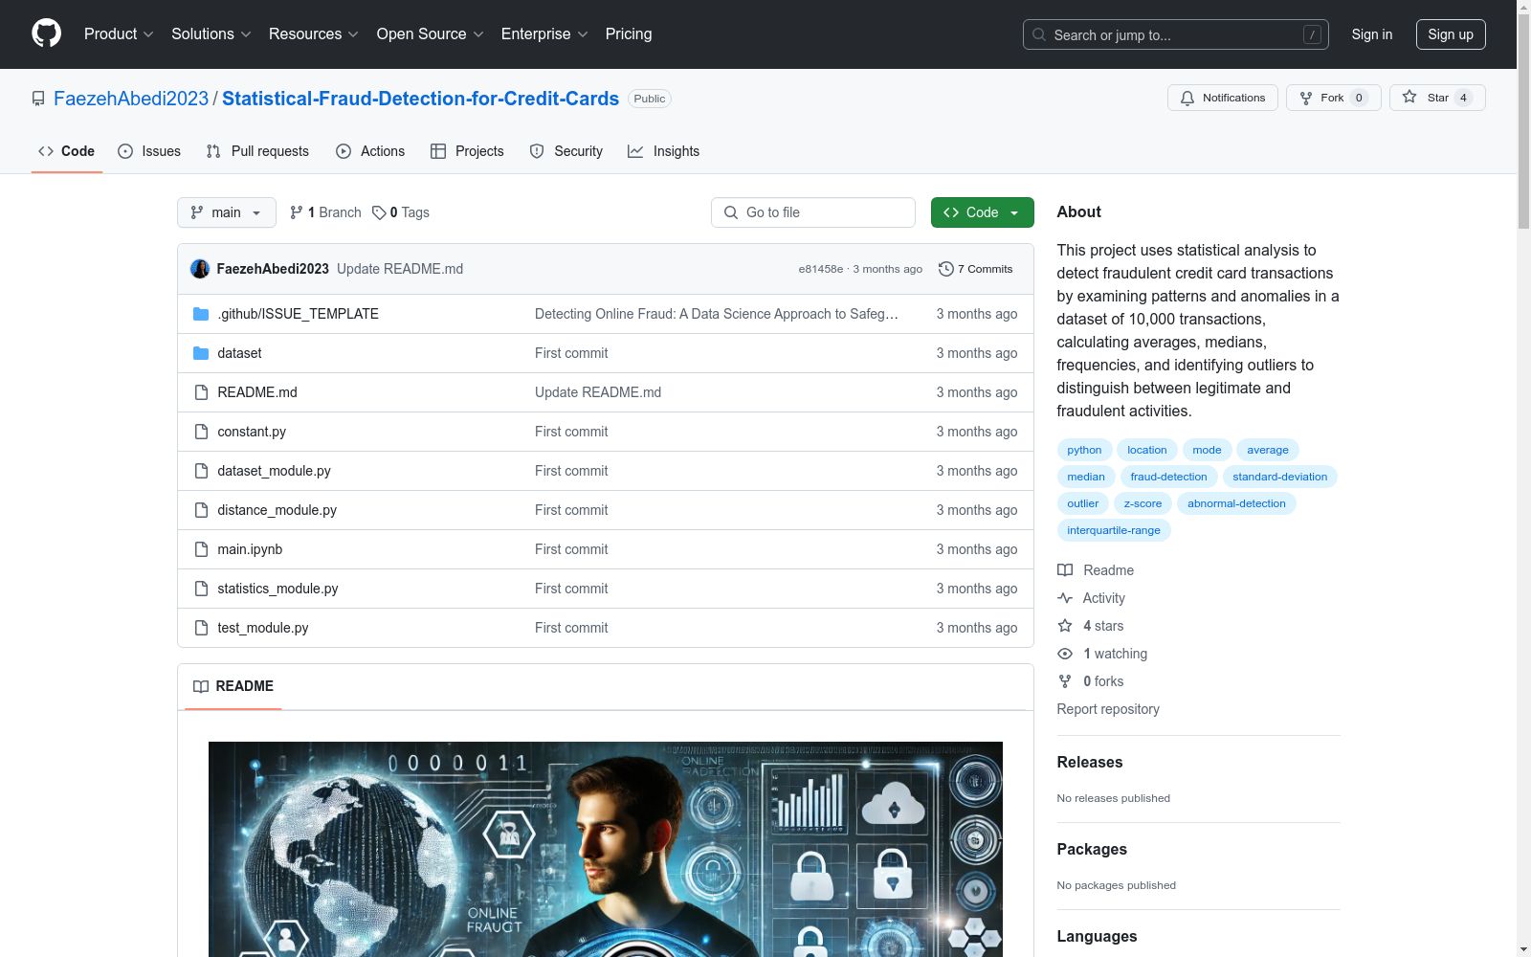The image size is (1531, 957).
Task: Open the README.md file
Action: coord(257,392)
